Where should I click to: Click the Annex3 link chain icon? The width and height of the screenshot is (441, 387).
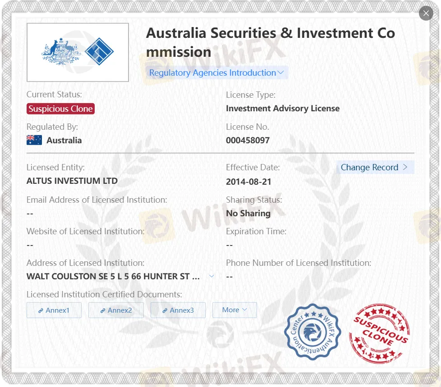[165, 310]
